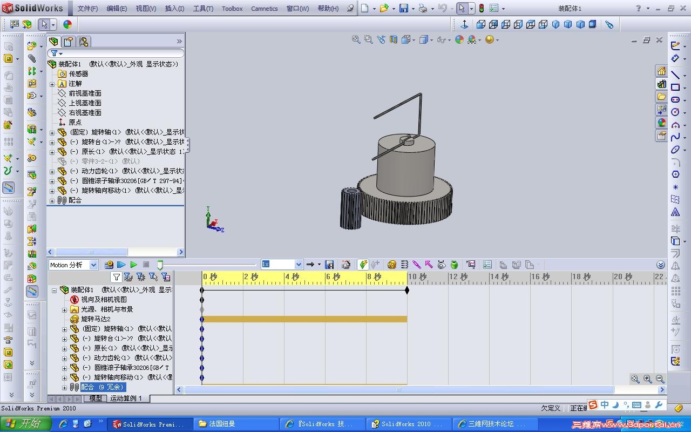Click Play from Start button
691x432 pixels.
[121, 265]
